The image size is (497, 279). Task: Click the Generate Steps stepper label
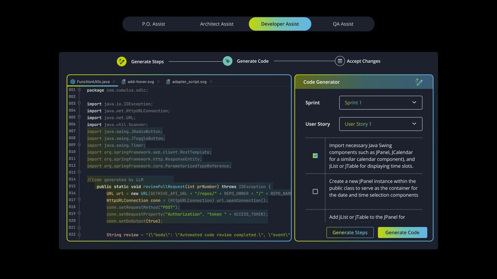click(x=147, y=62)
